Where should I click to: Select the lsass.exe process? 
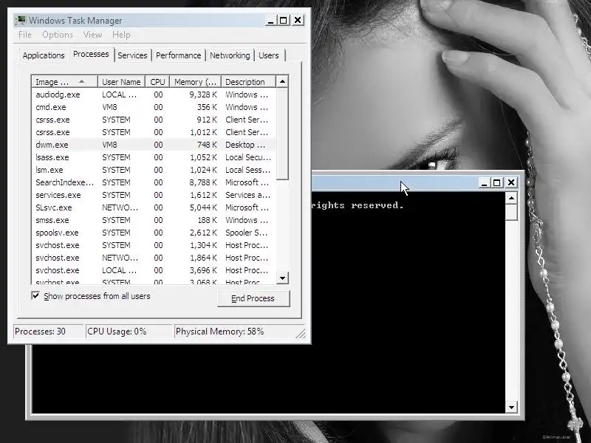(154, 157)
